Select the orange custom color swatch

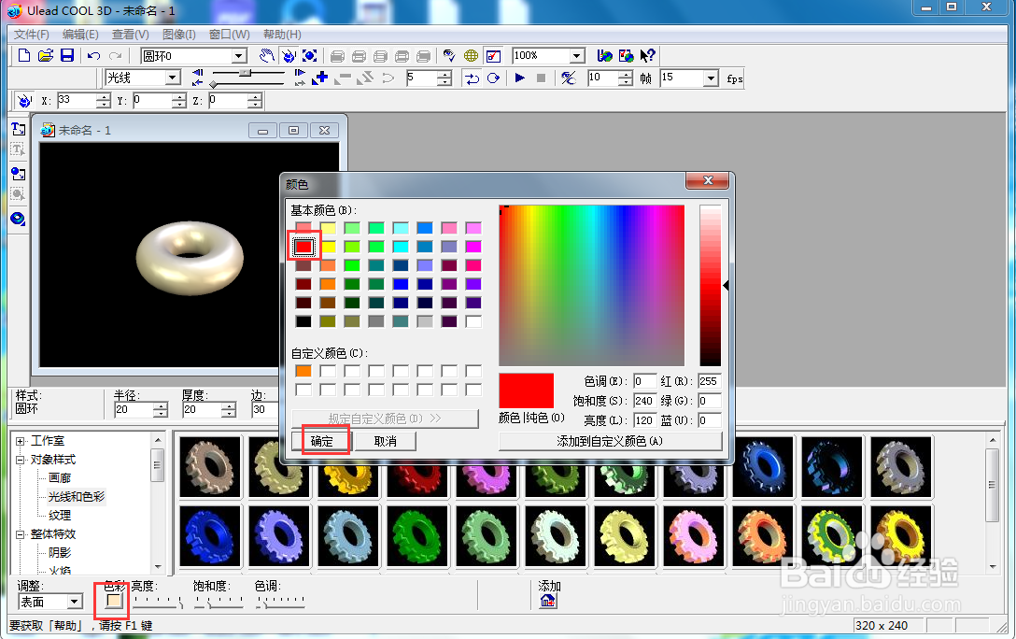click(x=303, y=371)
